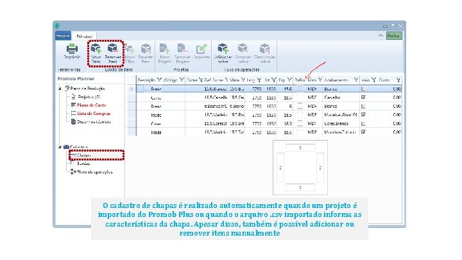
Task: Open the Custo column filter
Action: 398,80
